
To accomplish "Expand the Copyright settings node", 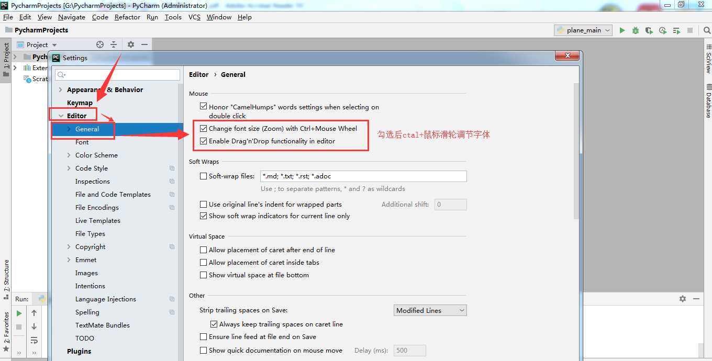I will 69,247.
